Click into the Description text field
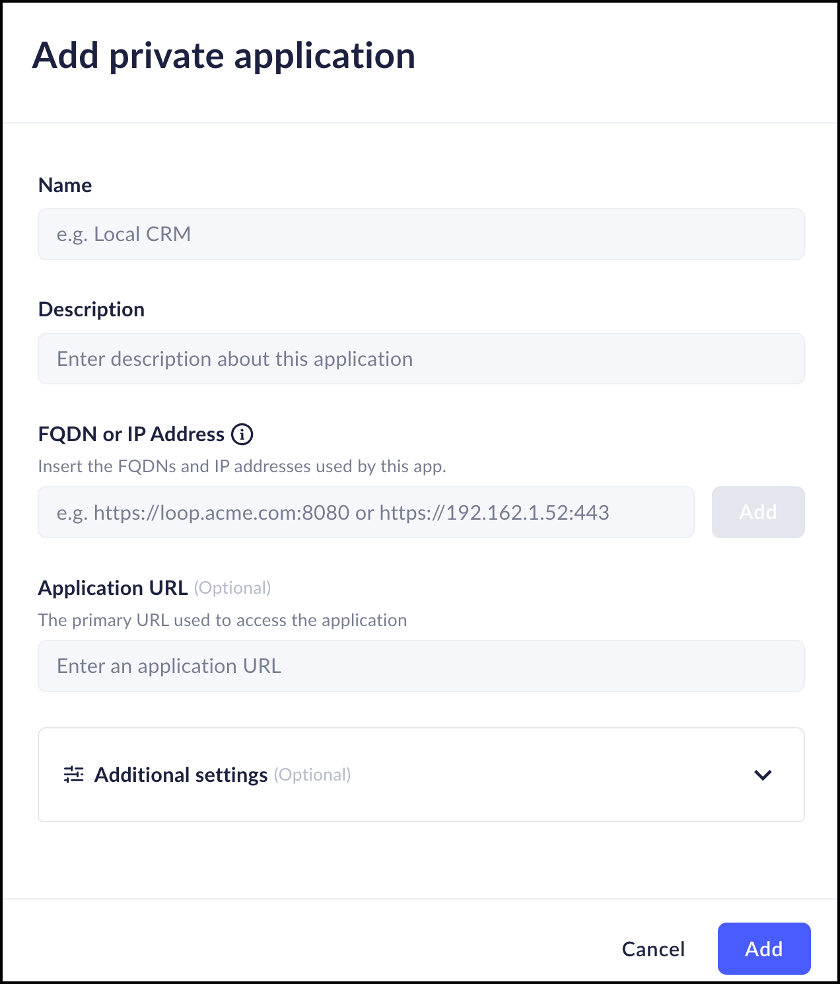The width and height of the screenshot is (840, 984). pos(421,359)
